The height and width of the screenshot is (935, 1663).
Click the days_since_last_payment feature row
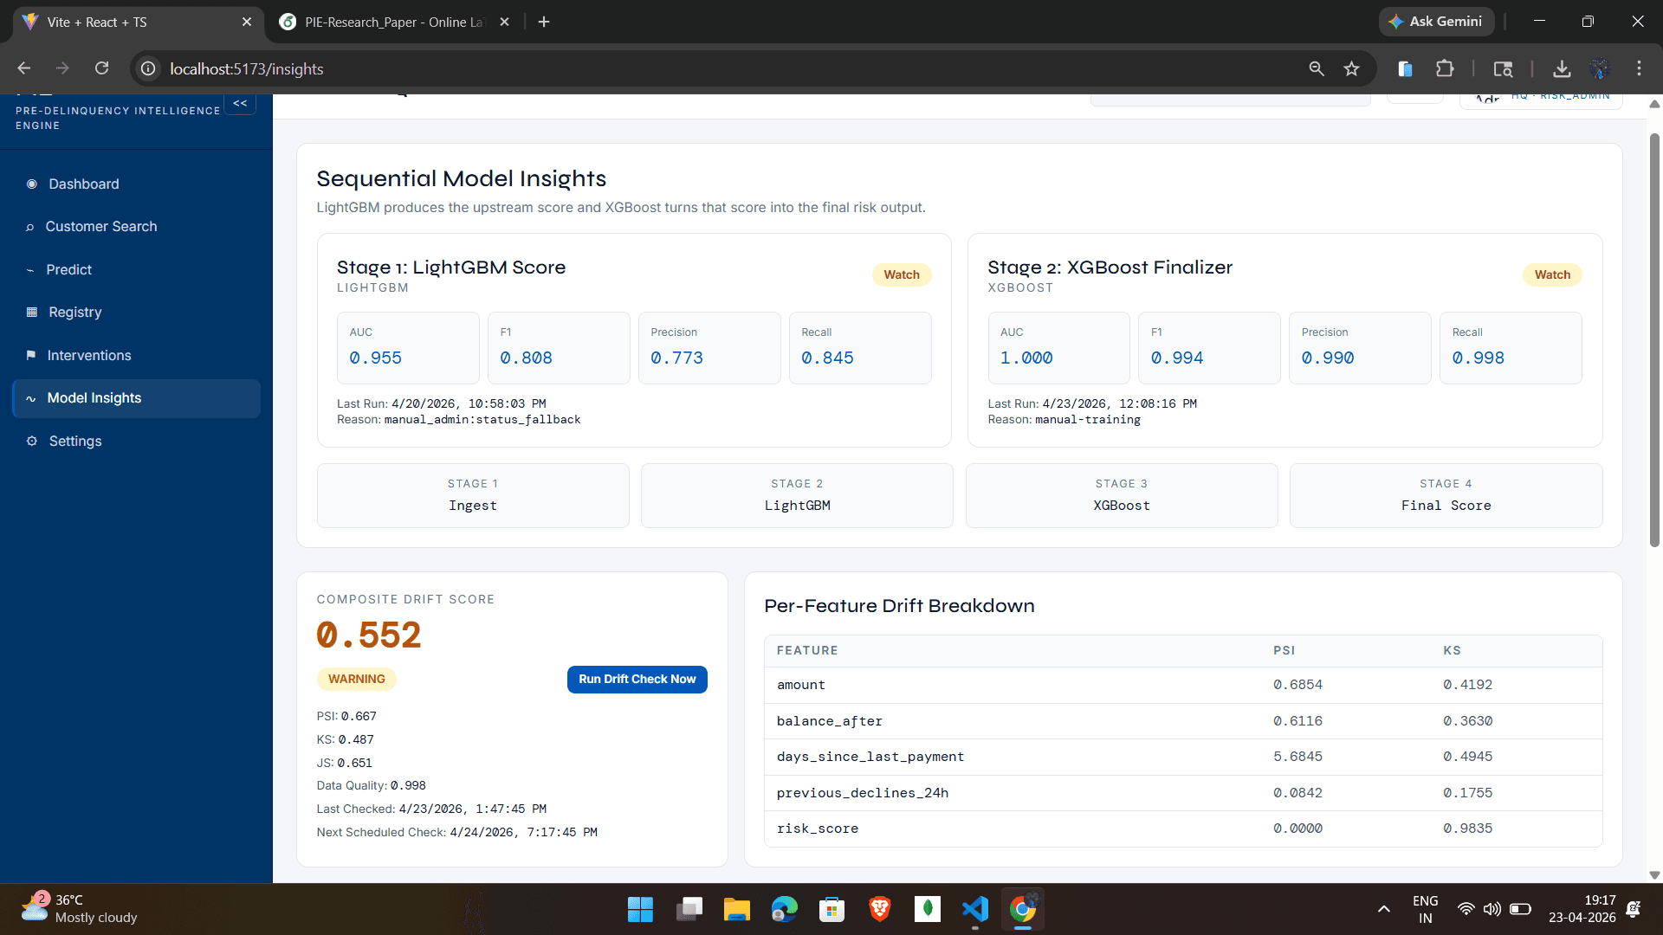(1183, 757)
